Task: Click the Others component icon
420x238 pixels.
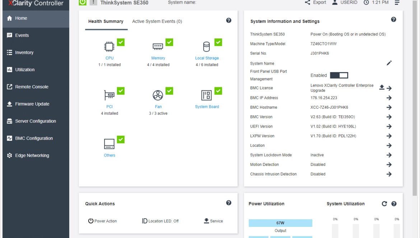Action: coord(109,144)
